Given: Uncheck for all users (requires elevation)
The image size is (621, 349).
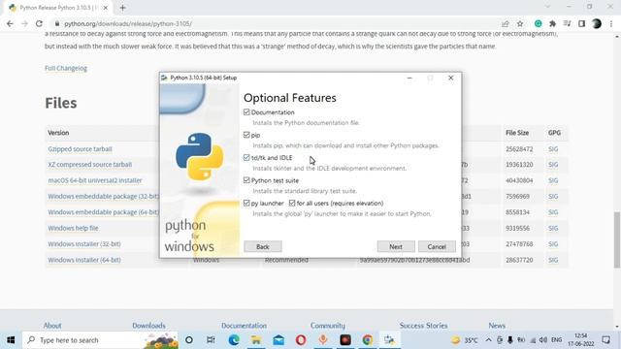Looking at the screenshot, I should click(x=292, y=203).
